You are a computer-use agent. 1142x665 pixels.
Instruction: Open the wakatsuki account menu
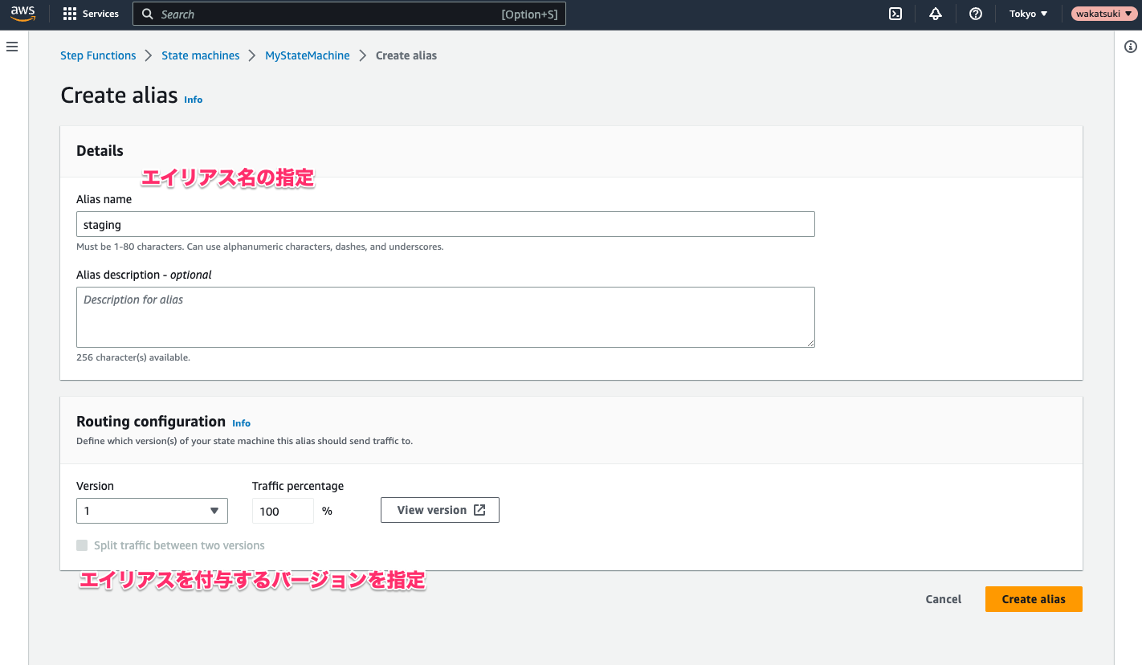click(1103, 14)
